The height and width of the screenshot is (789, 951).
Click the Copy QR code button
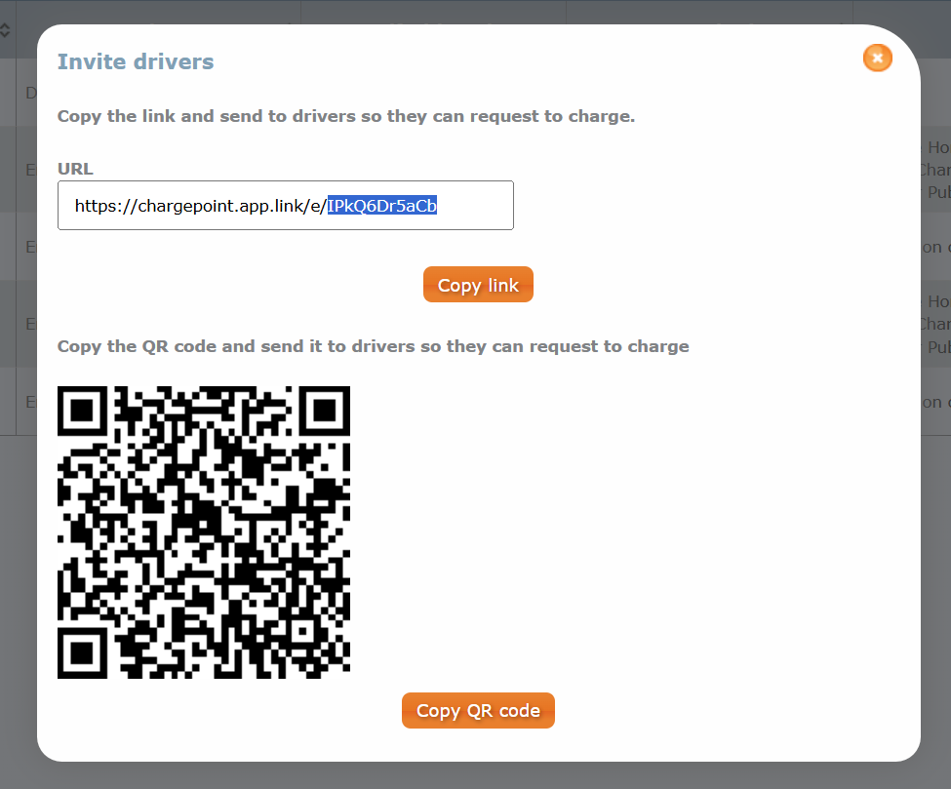point(478,710)
